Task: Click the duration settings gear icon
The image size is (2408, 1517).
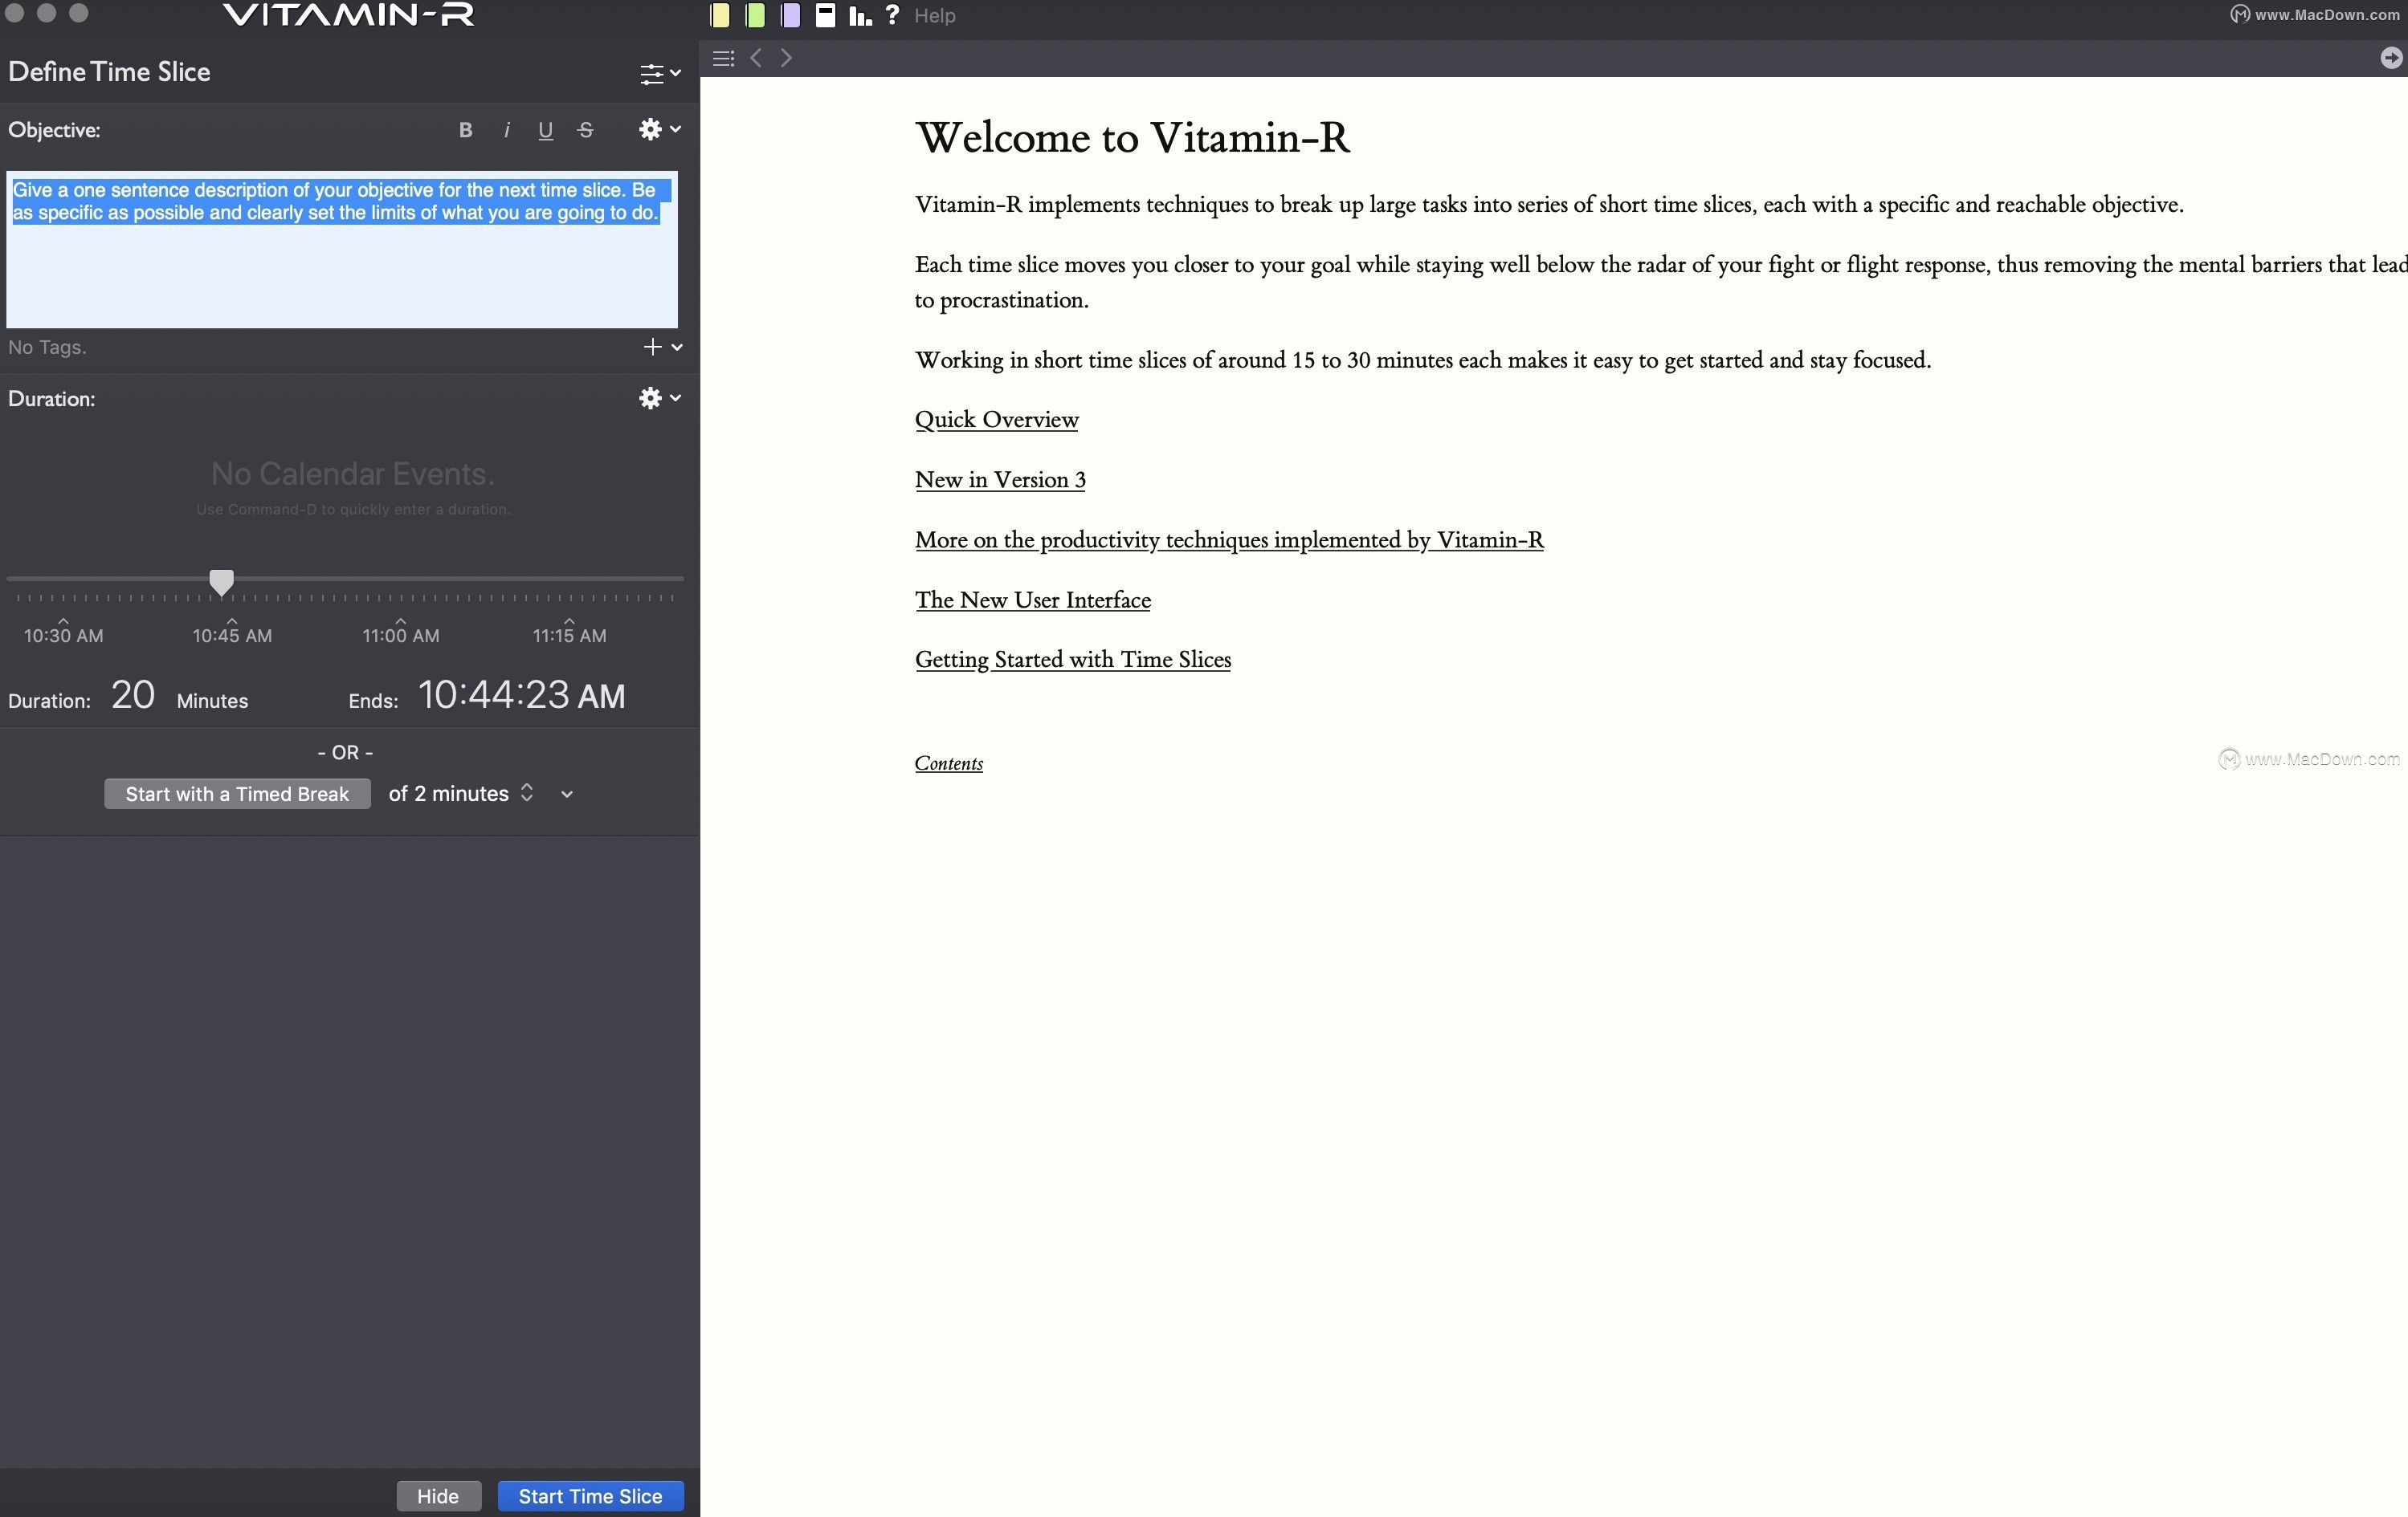Action: [649, 397]
